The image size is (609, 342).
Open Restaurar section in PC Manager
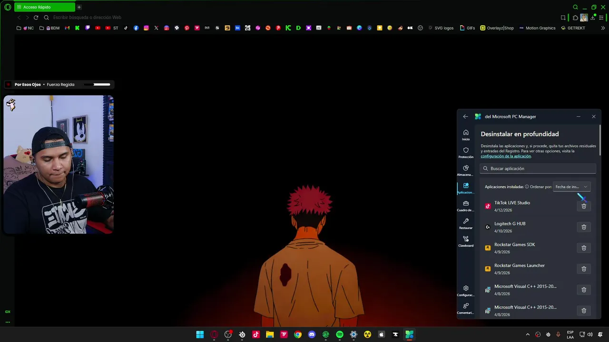point(466,224)
